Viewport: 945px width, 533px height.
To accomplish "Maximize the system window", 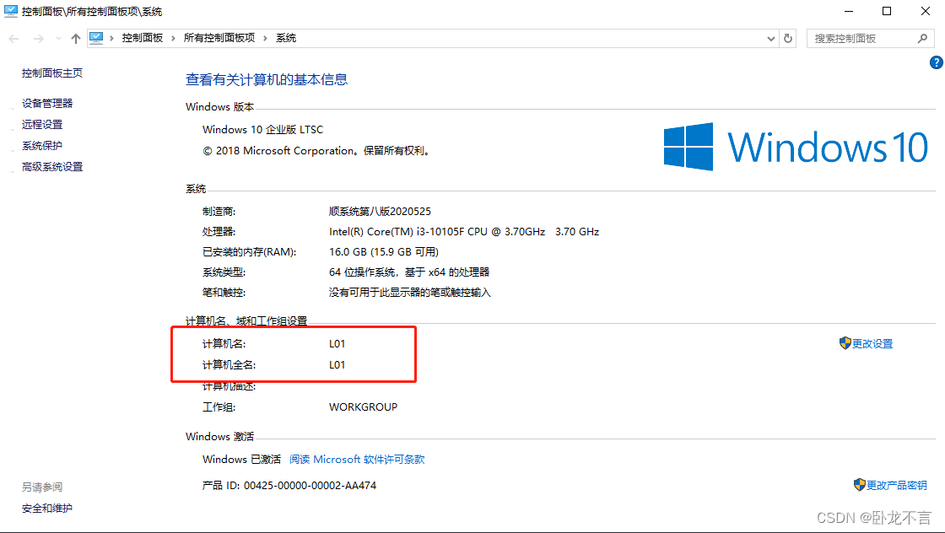I will click(887, 11).
